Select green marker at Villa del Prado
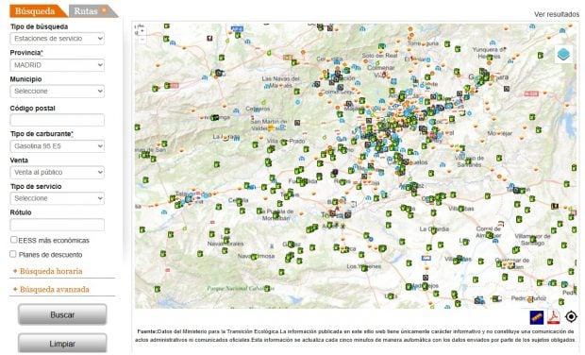Screen dimensions: 585x355 point(284,143)
